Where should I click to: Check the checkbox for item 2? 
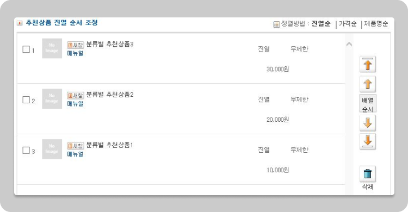point(26,99)
